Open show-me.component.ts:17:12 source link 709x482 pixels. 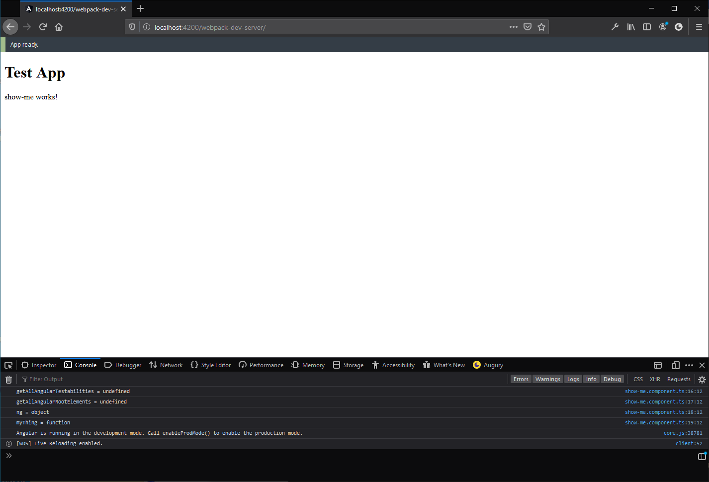(663, 402)
